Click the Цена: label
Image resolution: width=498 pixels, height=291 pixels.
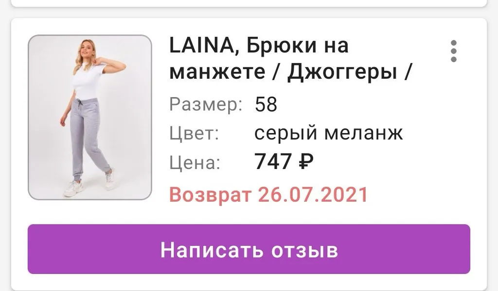pyautogui.click(x=195, y=162)
